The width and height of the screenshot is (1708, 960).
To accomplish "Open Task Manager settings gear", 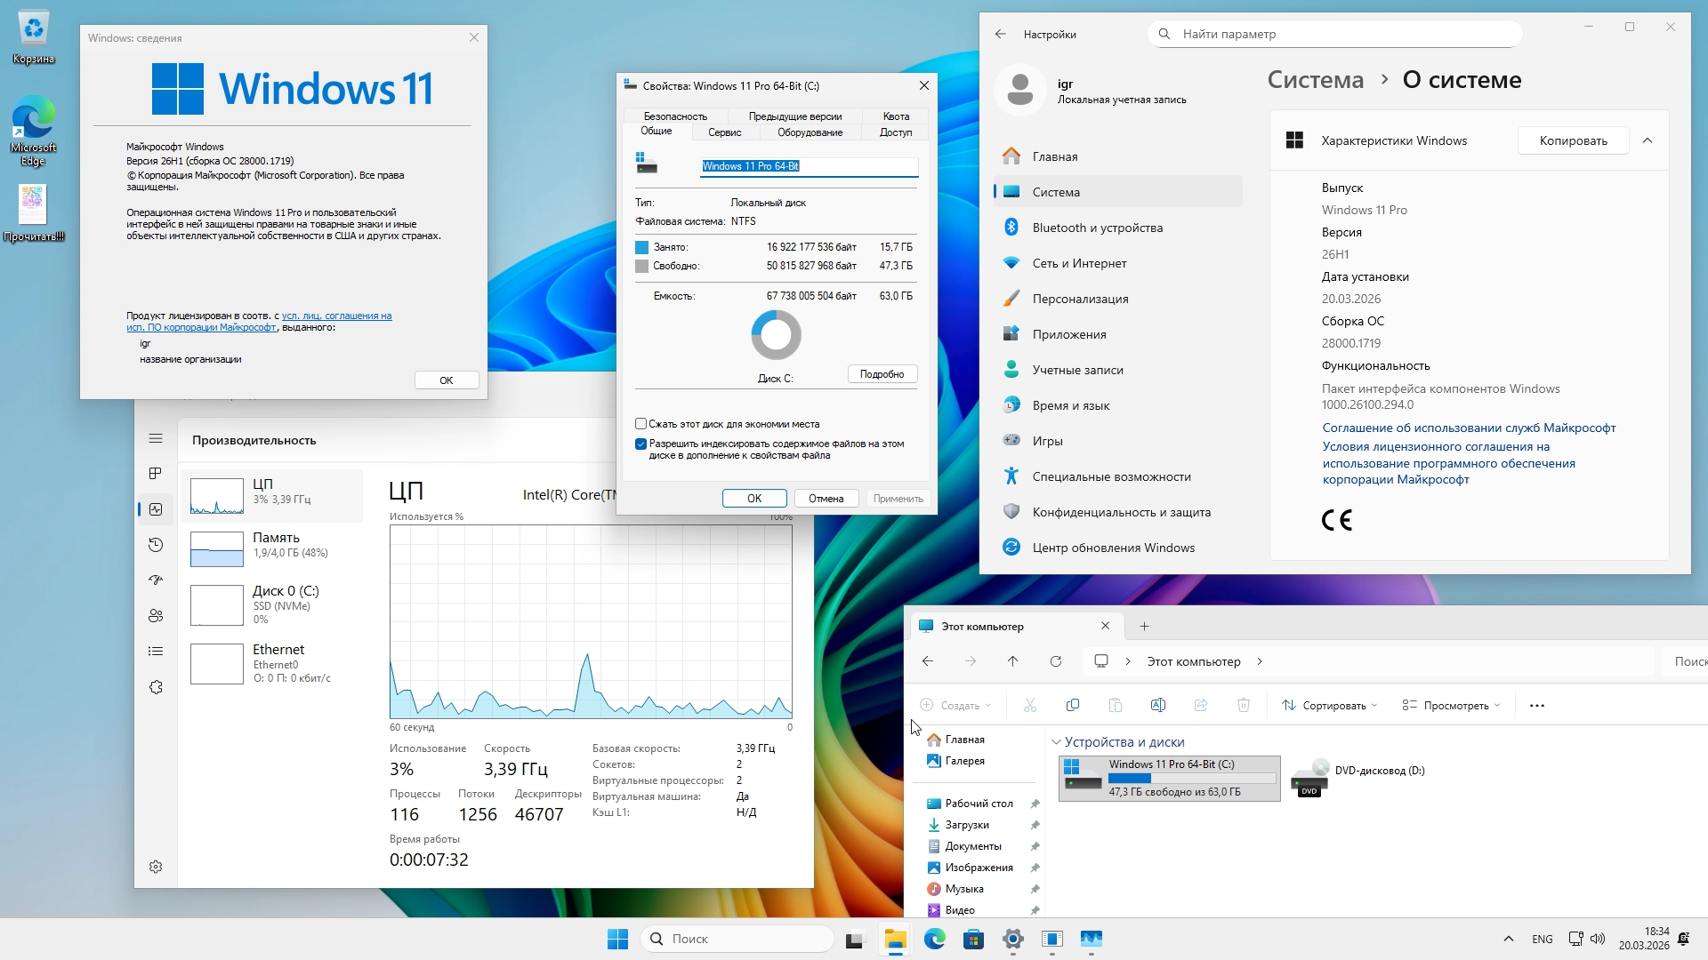I will (156, 867).
